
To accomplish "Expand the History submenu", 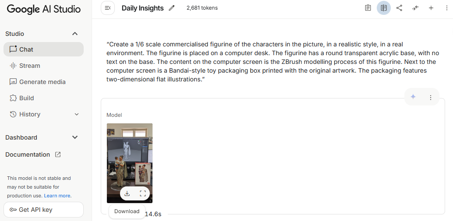I will pos(77,114).
